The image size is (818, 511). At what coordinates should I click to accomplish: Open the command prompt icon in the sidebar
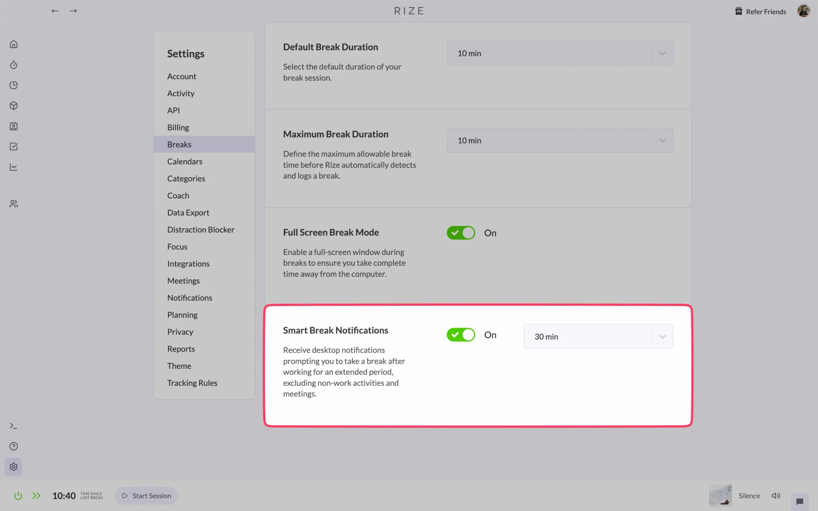(13, 426)
